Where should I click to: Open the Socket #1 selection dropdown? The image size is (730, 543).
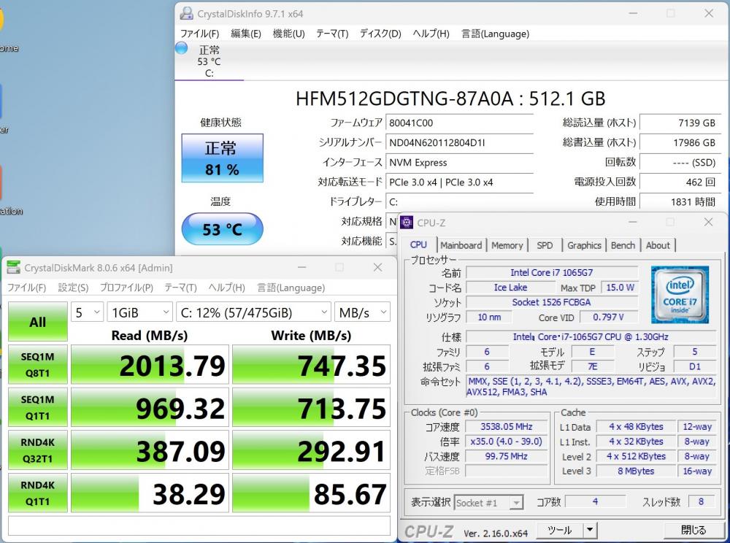[488, 503]
